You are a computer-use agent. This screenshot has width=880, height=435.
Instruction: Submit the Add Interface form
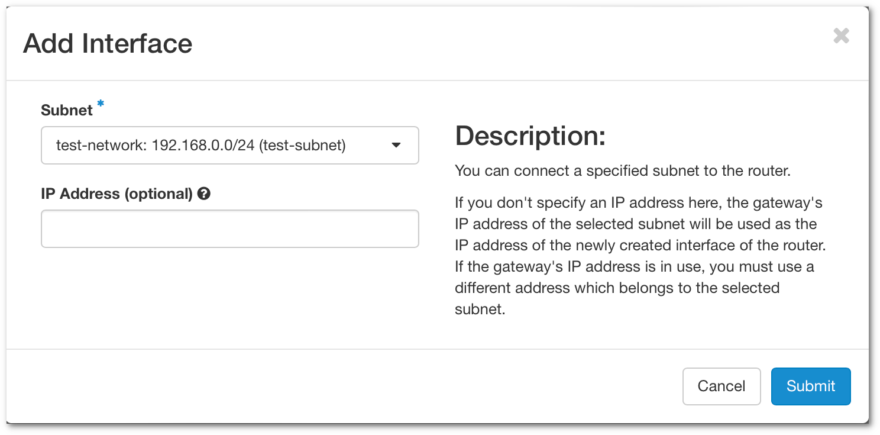tap(810, 386)
